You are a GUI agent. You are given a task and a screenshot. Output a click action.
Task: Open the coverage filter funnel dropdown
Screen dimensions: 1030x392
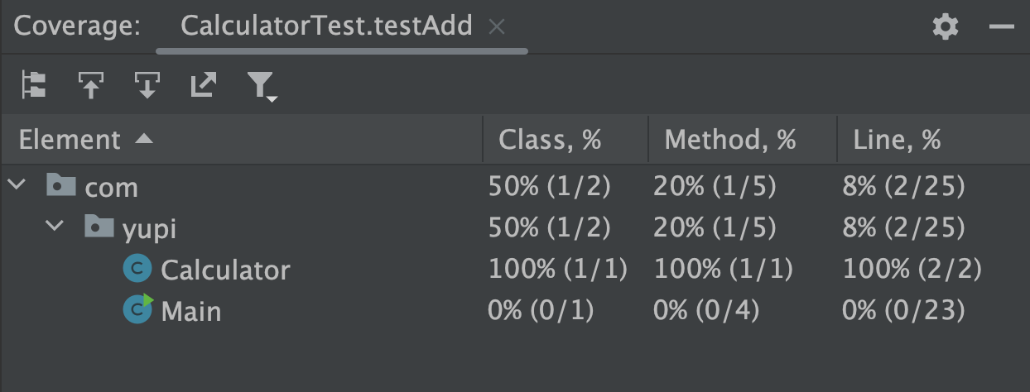pos(261,85)
